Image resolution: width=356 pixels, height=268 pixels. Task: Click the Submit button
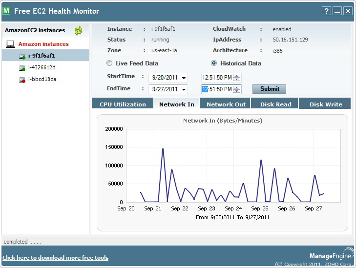tap(269, 89)
